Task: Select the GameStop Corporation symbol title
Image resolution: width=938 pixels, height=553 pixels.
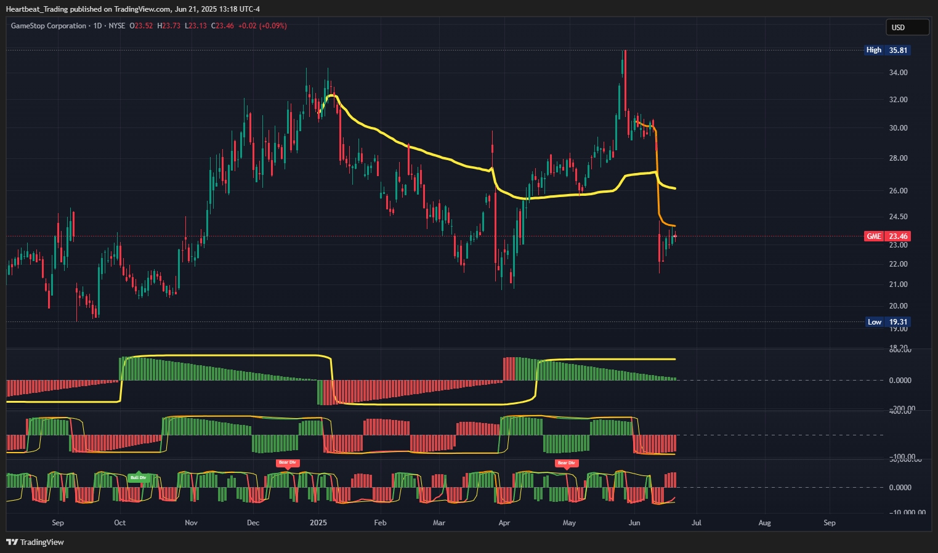Action: tap(49, 26)
